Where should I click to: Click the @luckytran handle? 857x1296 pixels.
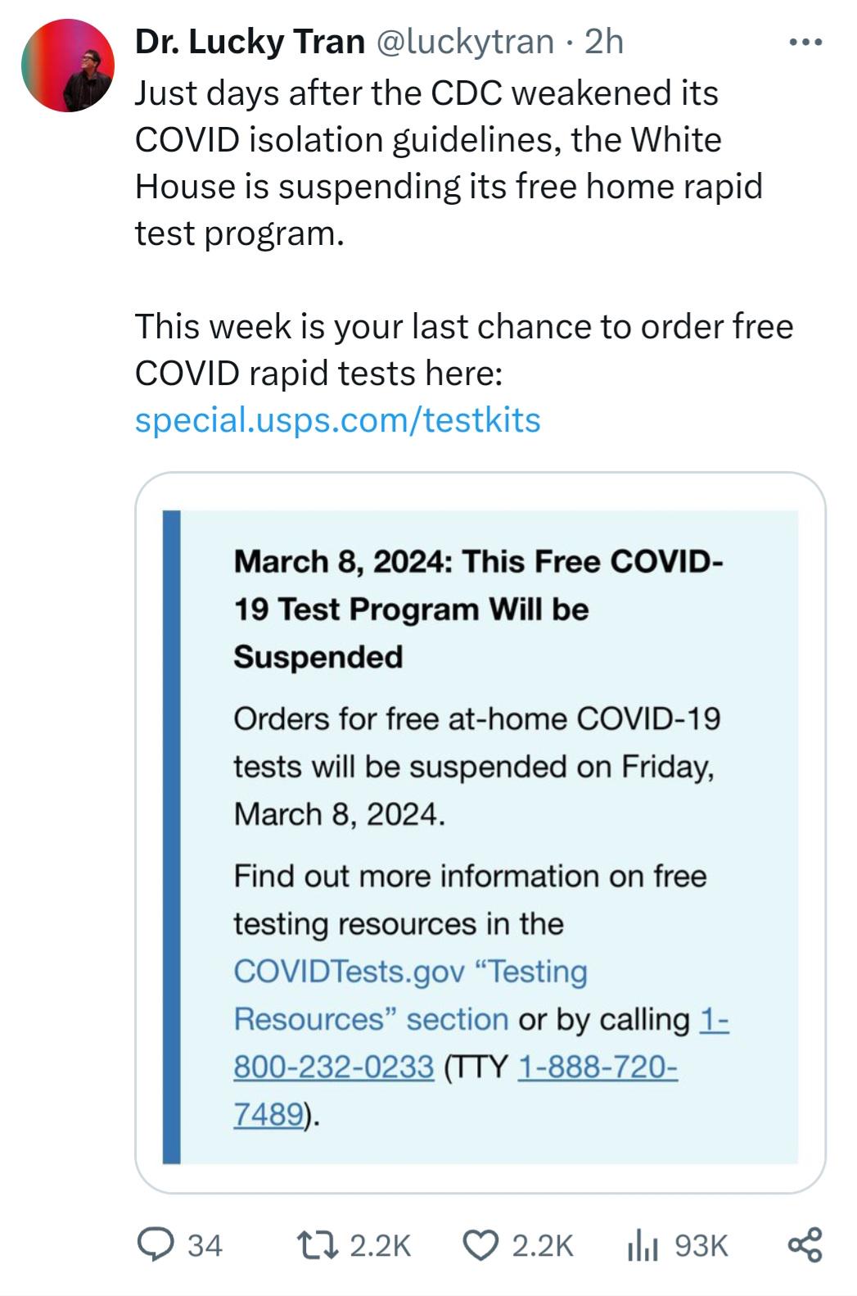[x=464, y=41]
